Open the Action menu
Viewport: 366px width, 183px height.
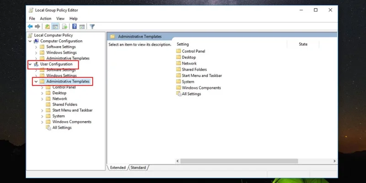[x=45, y=18]
